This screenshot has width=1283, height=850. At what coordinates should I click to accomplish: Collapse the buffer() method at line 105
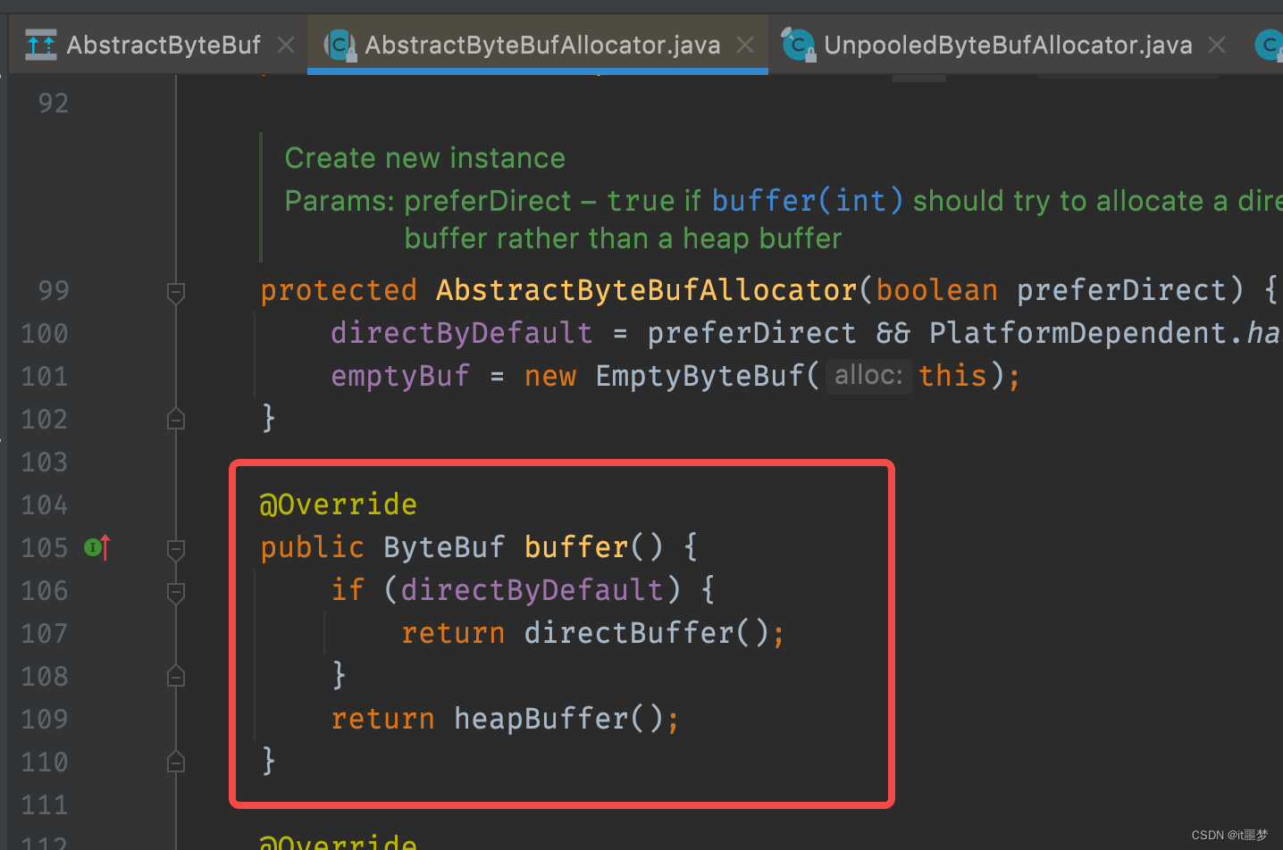[176, 548]
